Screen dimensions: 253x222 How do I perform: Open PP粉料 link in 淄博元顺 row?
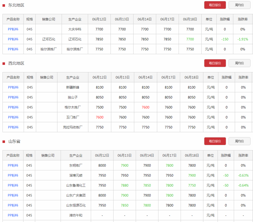pos(13,175)
